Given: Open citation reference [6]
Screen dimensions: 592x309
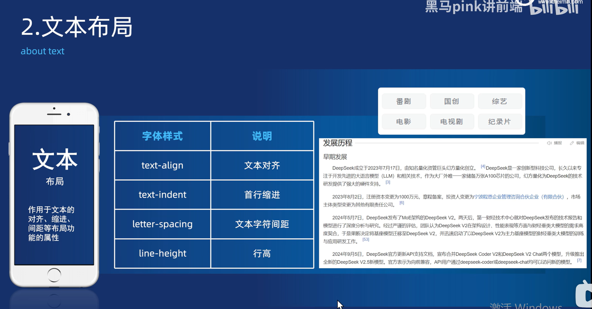Looking at the screenshot, I should [x=402, y=203].
